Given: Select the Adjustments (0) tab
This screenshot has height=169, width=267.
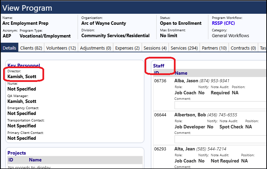Looking at the screenshot, I should click(96, 48).
